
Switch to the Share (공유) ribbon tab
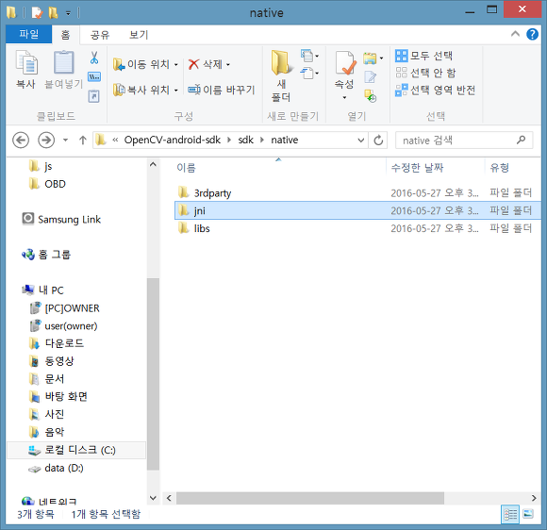(x=100, y=35)
